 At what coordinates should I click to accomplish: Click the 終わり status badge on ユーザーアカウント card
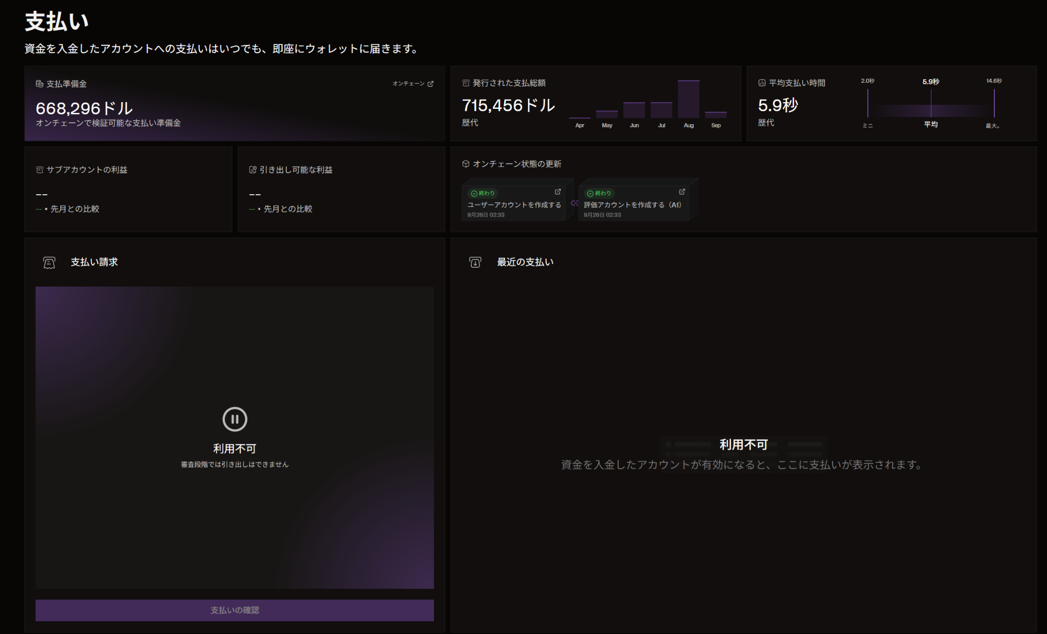point(483,193)
